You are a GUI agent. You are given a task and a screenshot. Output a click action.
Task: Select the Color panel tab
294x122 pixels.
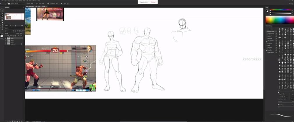(267, 7)
